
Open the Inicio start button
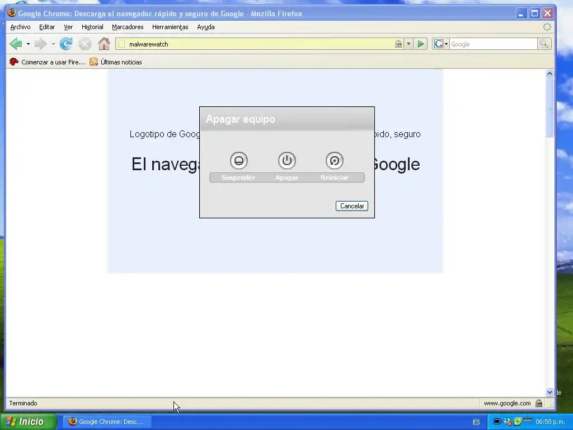click(29, 422)
